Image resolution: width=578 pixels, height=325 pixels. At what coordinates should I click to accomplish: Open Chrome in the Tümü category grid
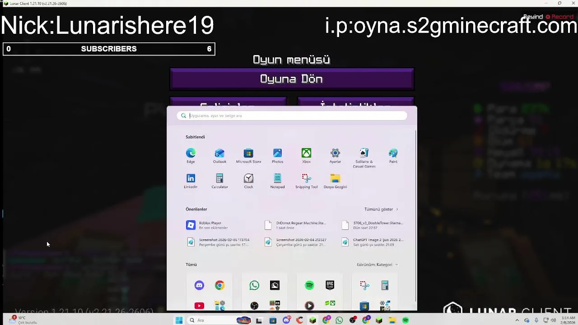[219, 285]
